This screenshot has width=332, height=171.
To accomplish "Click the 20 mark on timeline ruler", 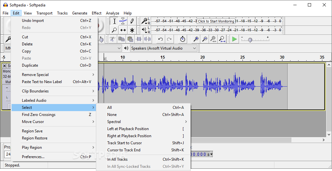I will tap(203, 57).
